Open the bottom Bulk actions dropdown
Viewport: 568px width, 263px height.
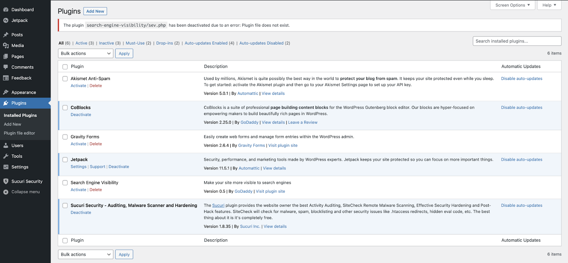tap(86, 254)
